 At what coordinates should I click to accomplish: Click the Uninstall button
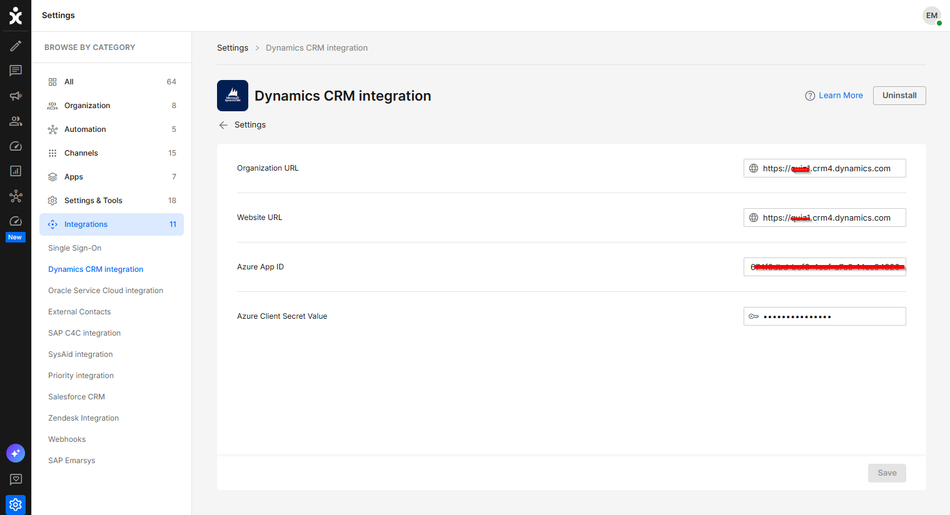tap(899, 96)
